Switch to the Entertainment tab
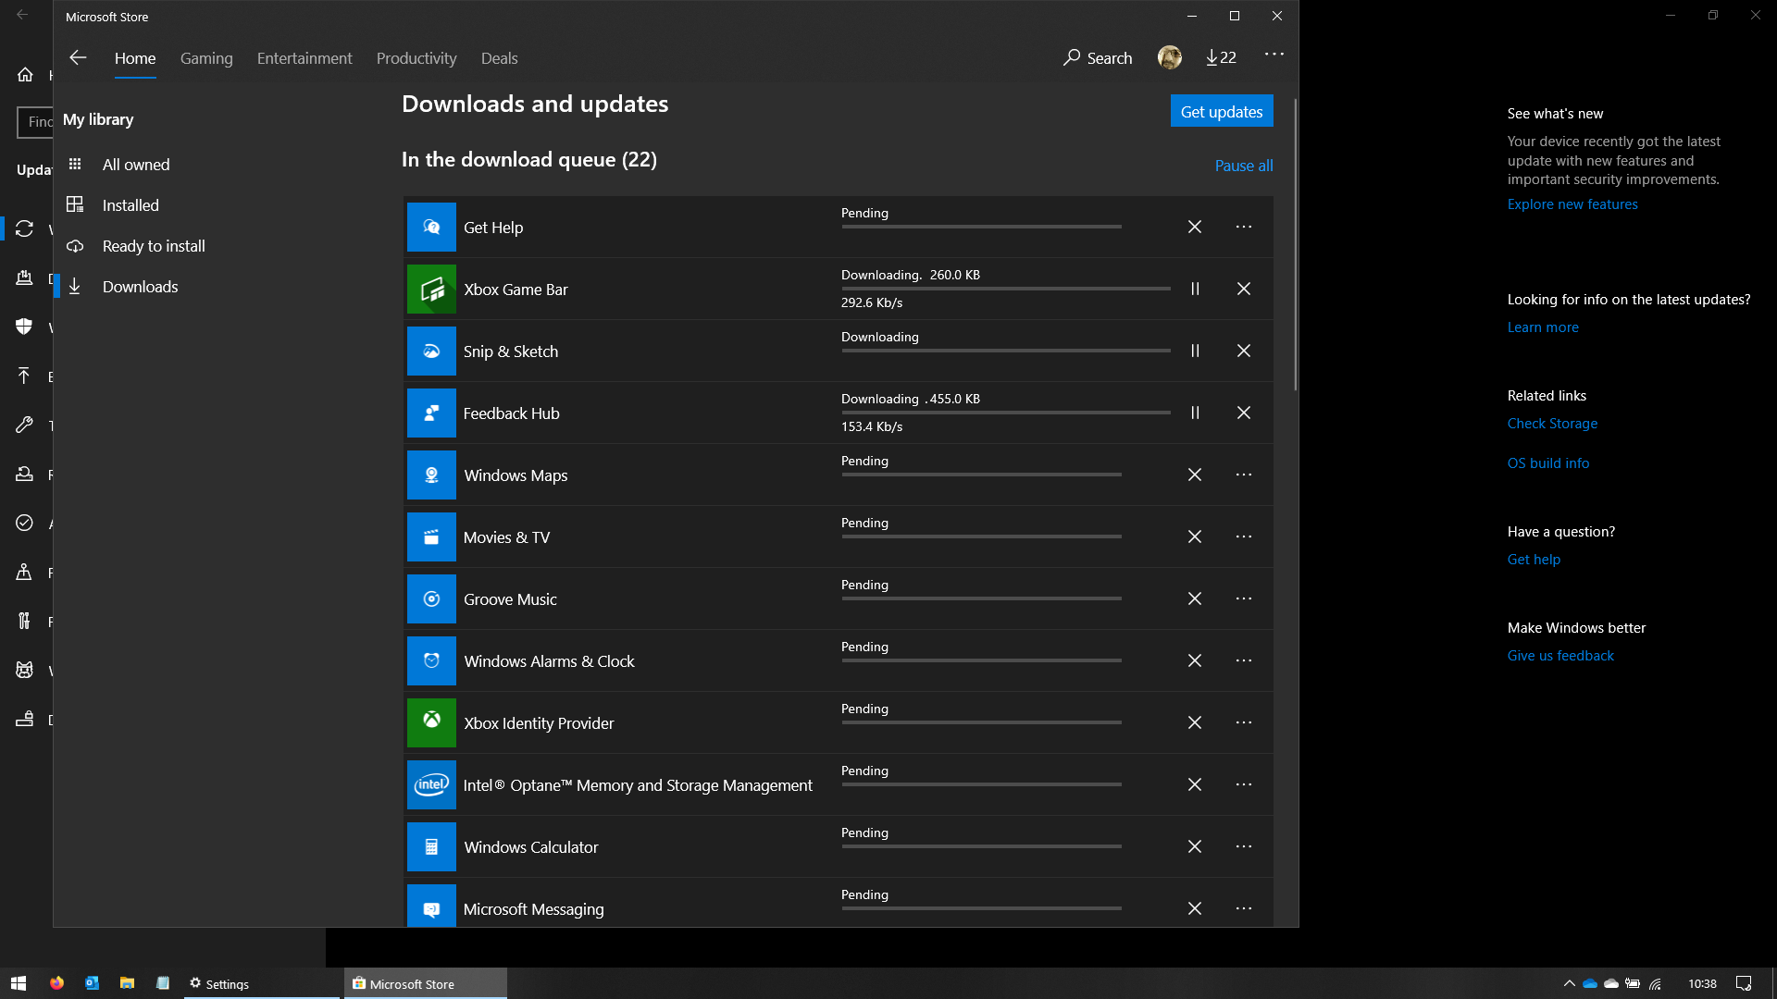1777x999 pixels. pos(304,58)
